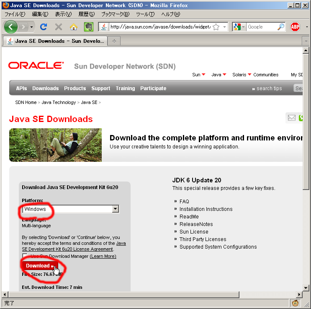Go to Java SE breadcrumb
The width and height of the screenshot is (311, 309).
(89, 102)
